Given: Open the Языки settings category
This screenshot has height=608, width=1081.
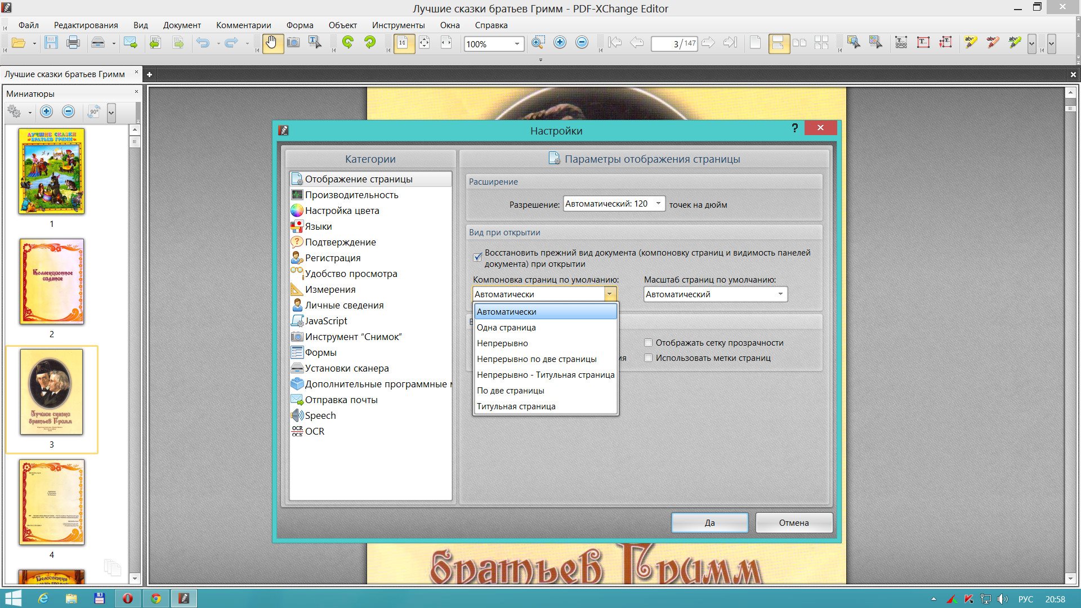Looking at the screenshot, I should 370,226.
